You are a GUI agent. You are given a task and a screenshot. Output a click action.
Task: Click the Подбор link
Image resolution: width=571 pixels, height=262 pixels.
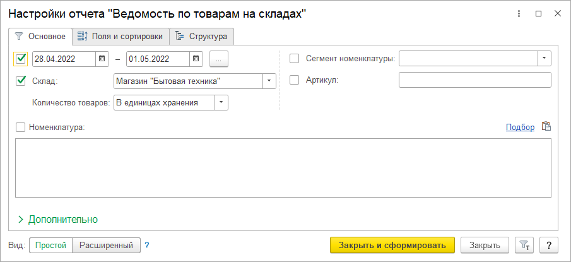pos(520,127)
